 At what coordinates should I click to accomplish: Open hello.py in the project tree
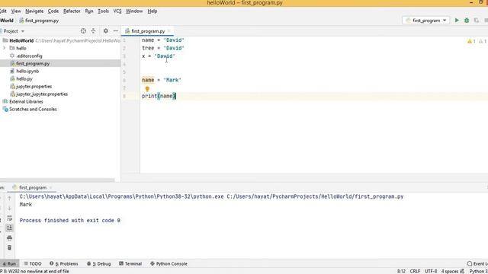[24, 78]
